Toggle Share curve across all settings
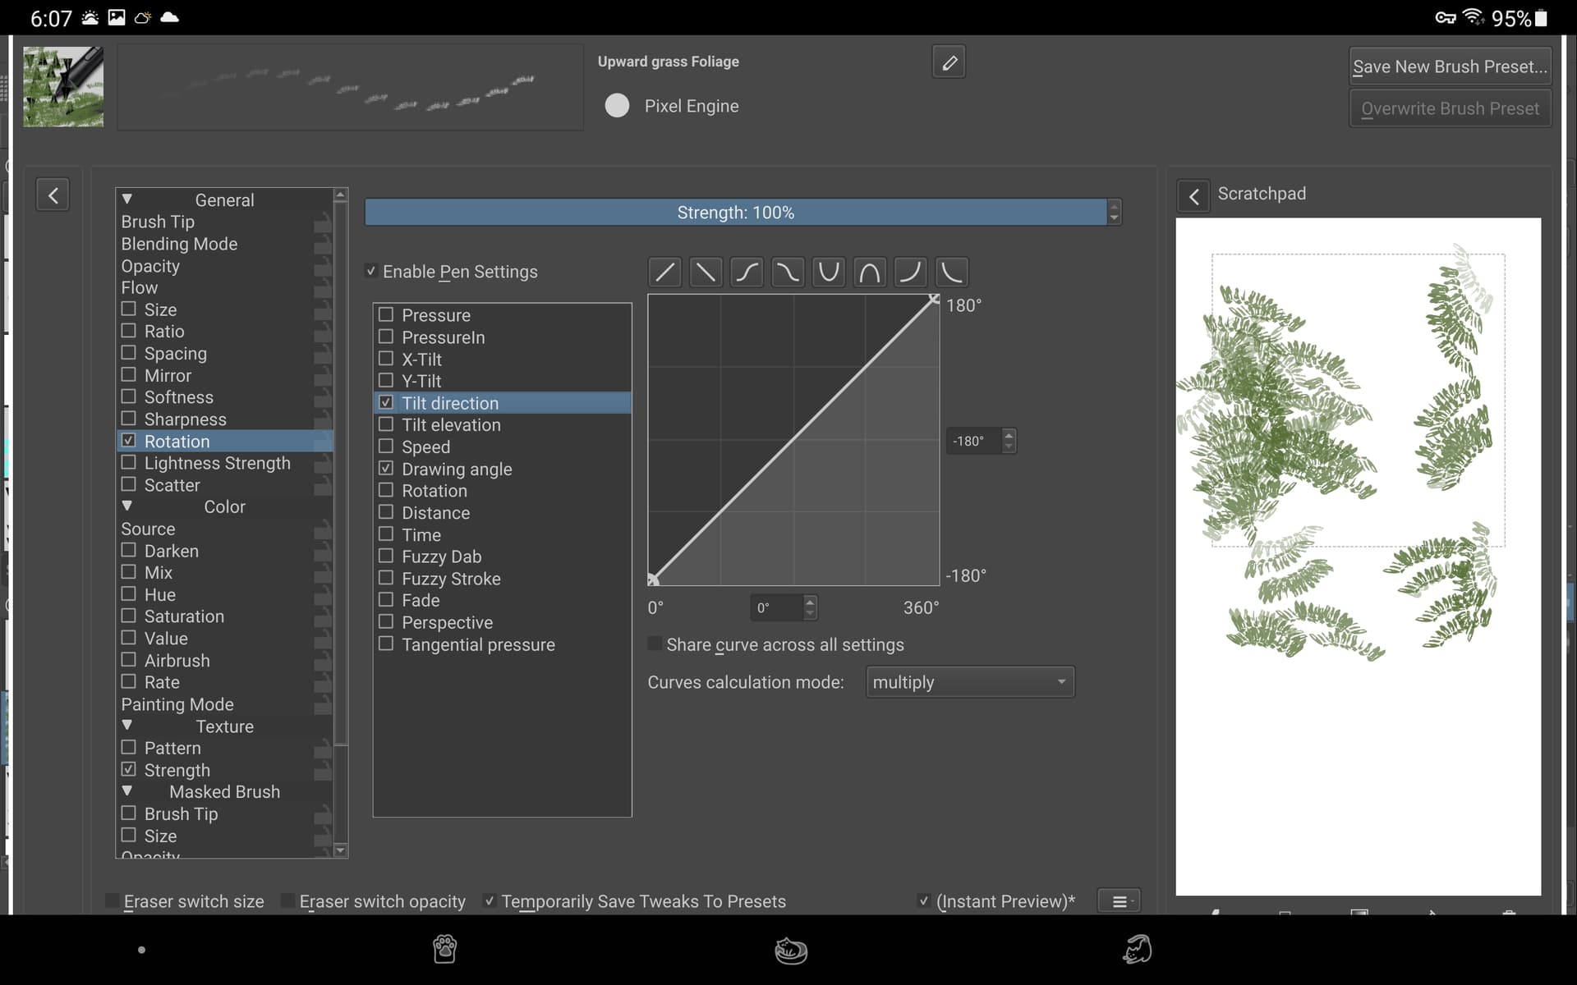This screenshot has width=1577, height=985. (655, 644)
